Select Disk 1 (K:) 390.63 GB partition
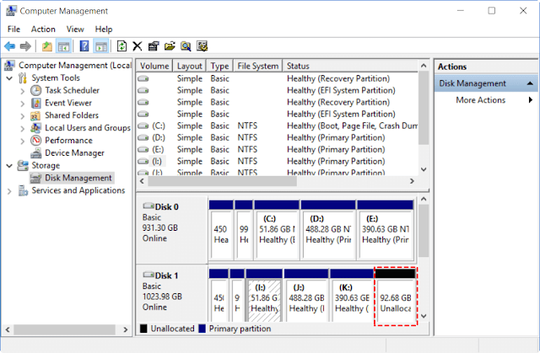This screenshot has width=540, height=353. (352, 297)
